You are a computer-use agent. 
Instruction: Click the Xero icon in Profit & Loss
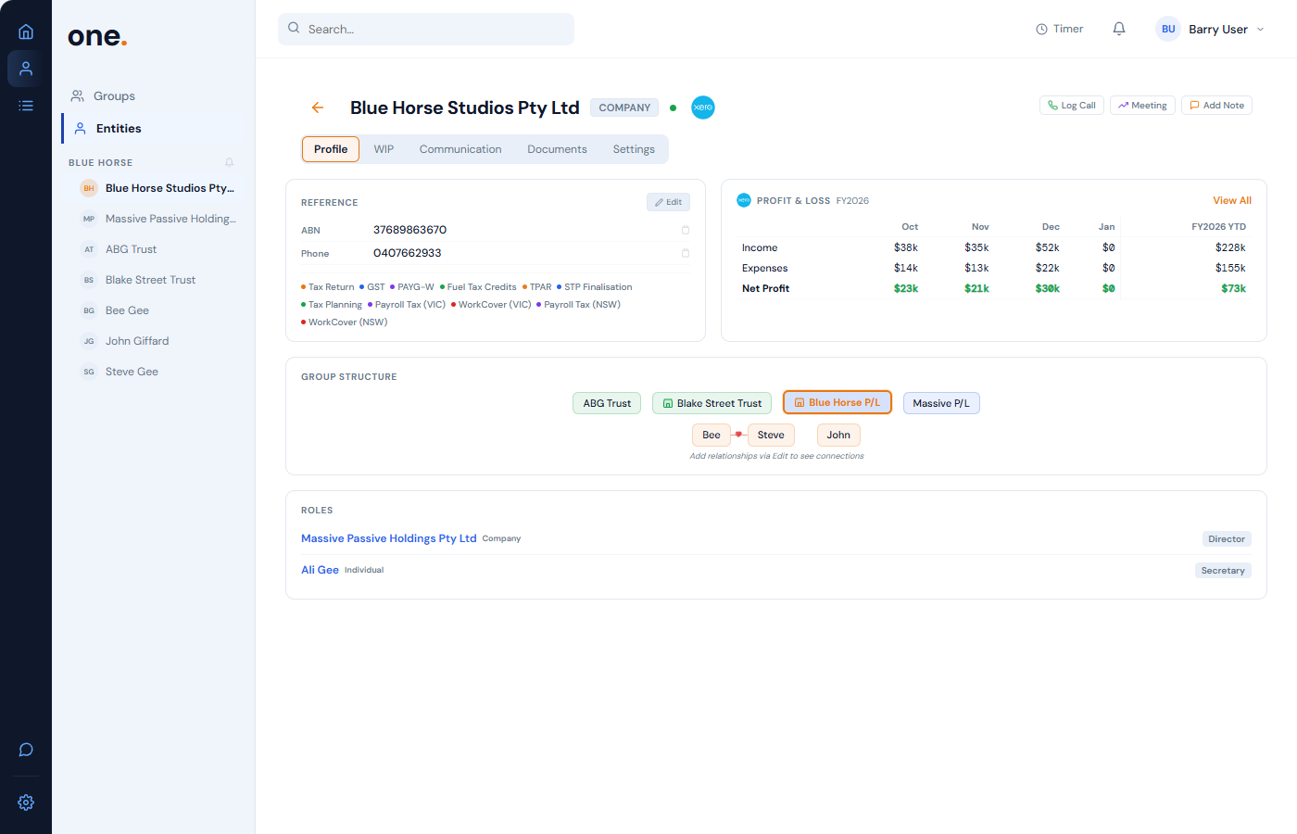pos(743,200)
